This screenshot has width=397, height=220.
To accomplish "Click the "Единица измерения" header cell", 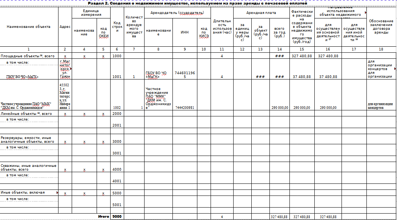I will tap(92, 12).
